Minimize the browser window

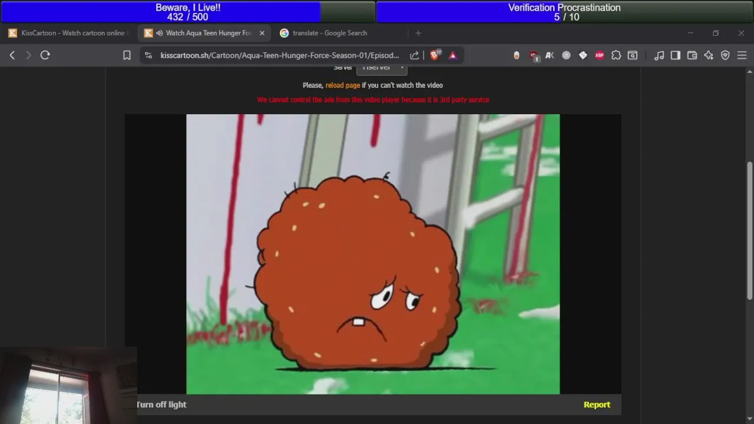690,33
